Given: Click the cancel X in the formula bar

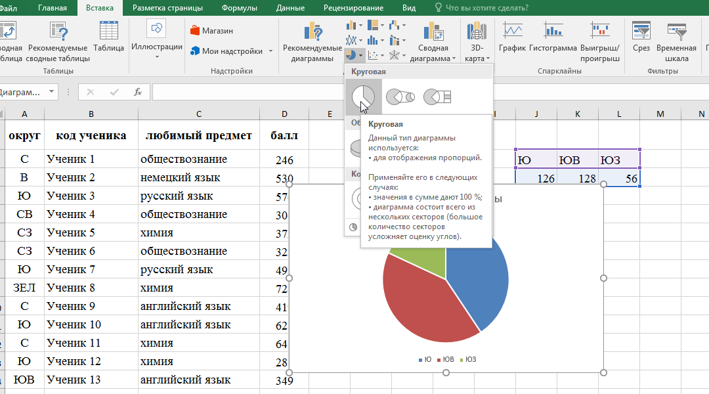Looking at the screenshot, I should tap(91, 92).
